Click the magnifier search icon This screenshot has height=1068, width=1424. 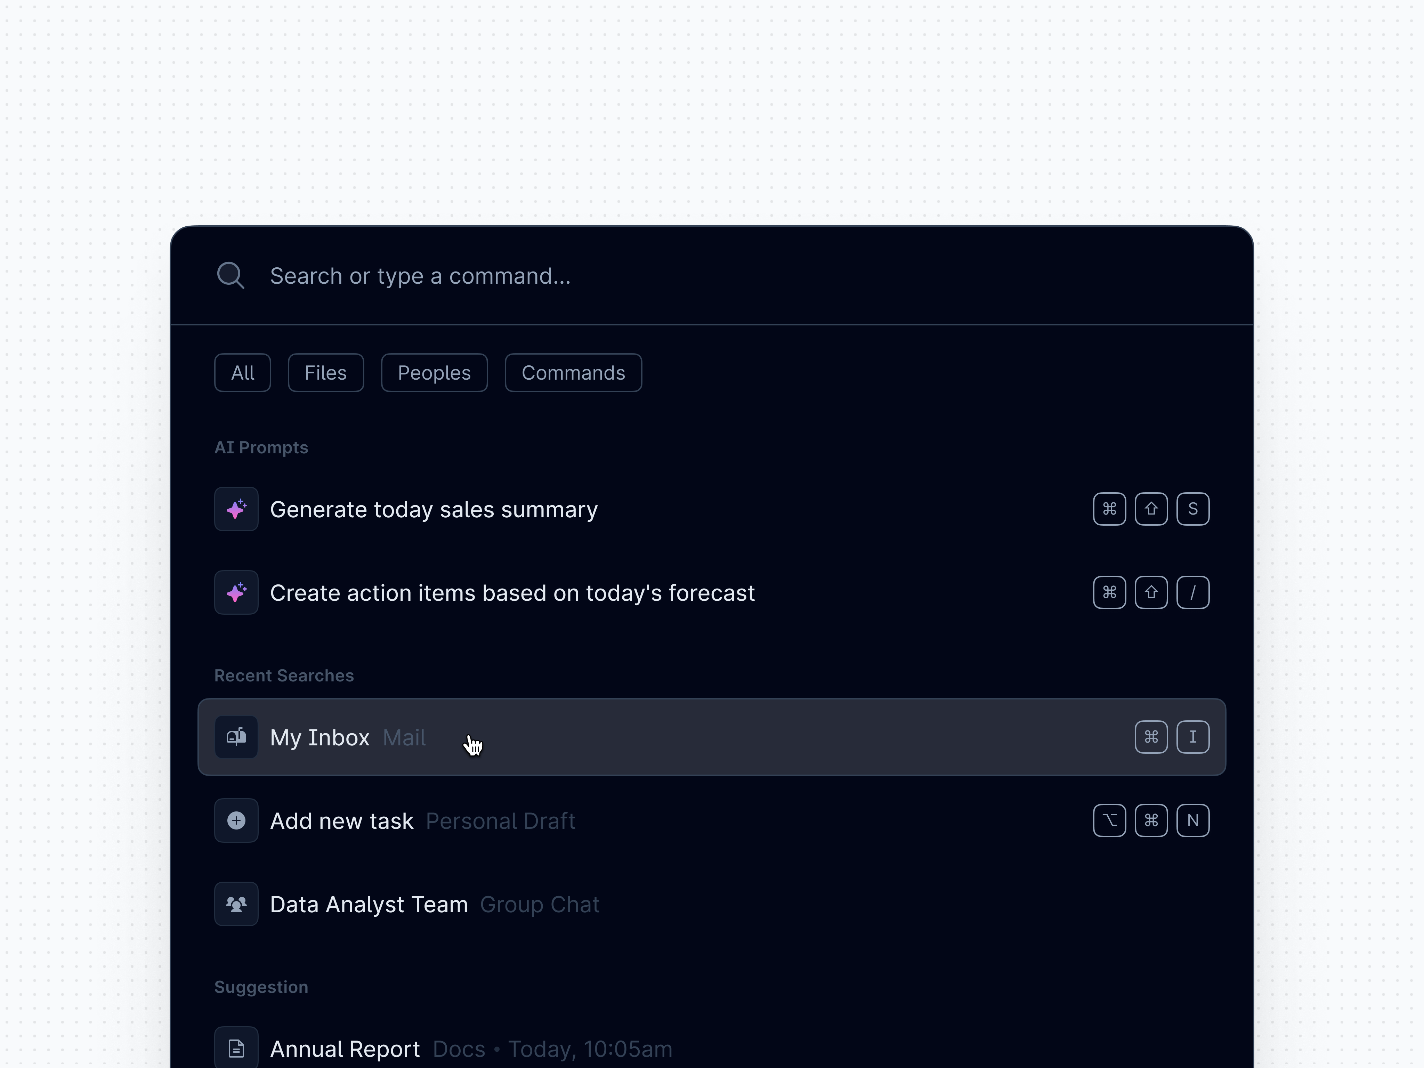(230, 276)
